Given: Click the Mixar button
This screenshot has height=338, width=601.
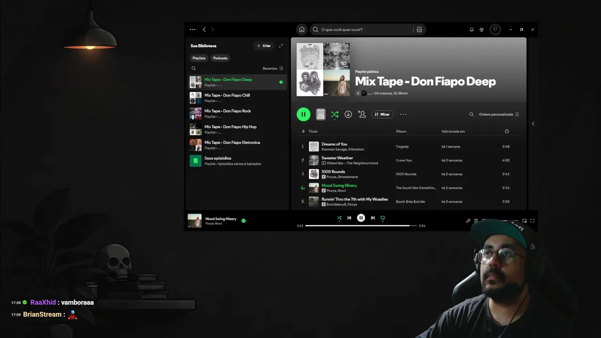Looking at the screenshot, I should pos(382,114).
